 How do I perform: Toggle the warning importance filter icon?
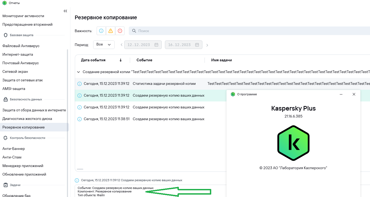click(x=111, y=31)
